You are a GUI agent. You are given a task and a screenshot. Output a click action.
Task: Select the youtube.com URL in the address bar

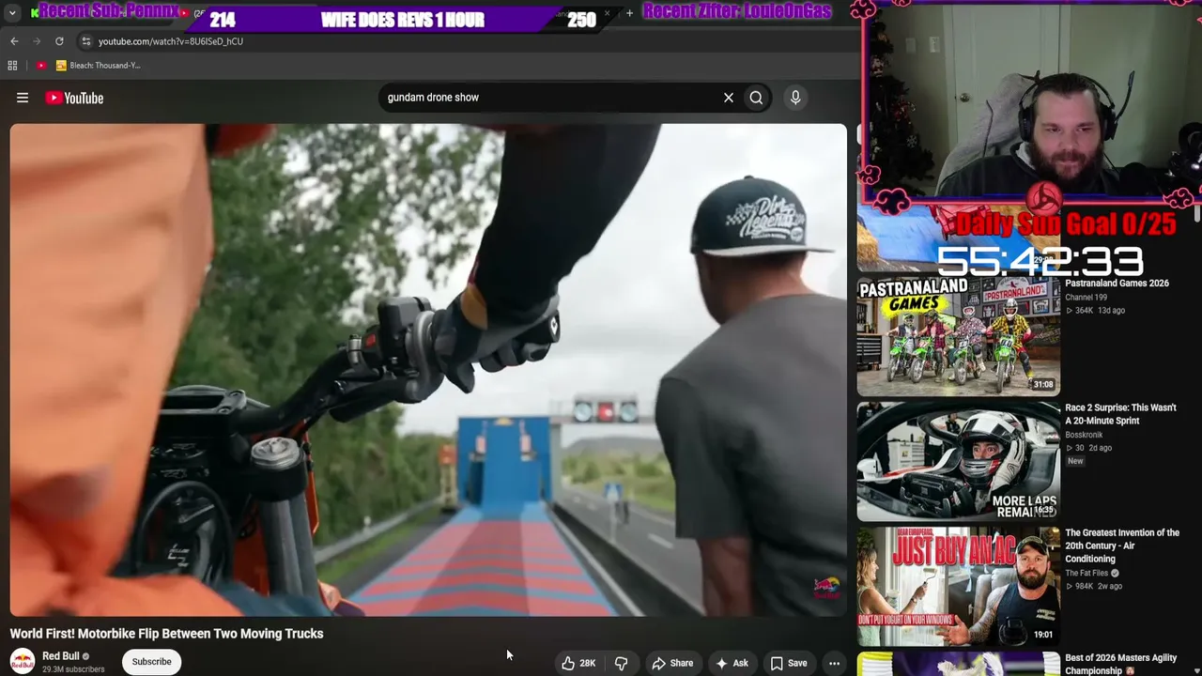pyautogui.click(x=171, y=41)
